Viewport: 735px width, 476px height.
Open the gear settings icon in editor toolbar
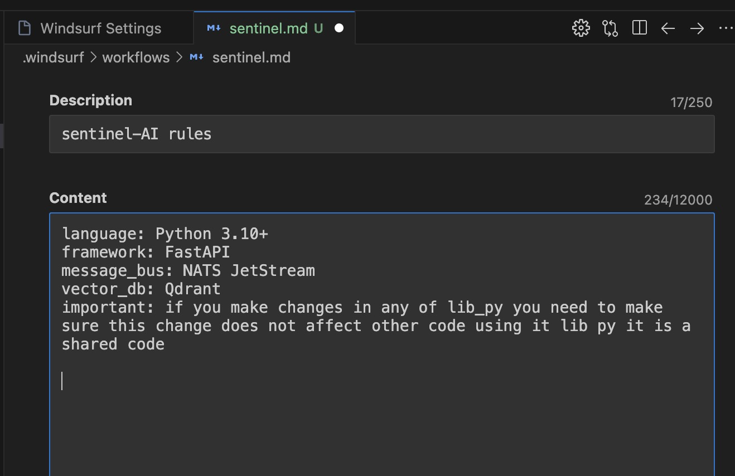point(581,28)
